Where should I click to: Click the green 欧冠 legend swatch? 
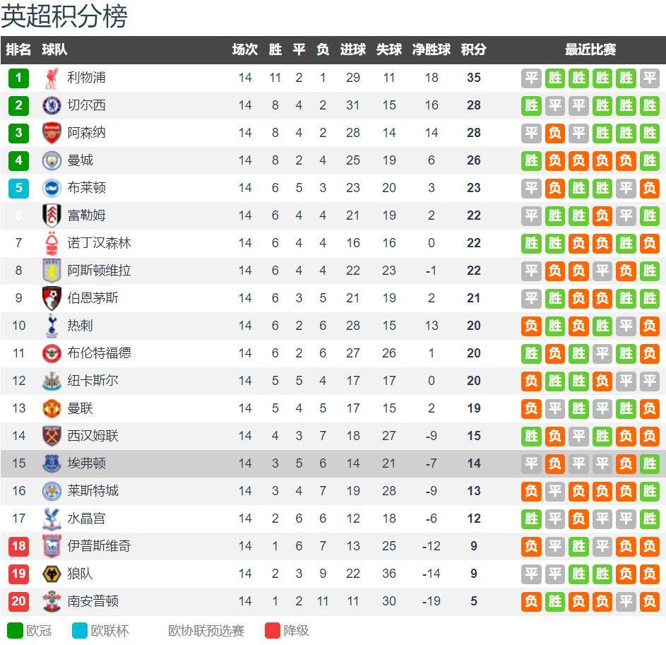[15, 631]
